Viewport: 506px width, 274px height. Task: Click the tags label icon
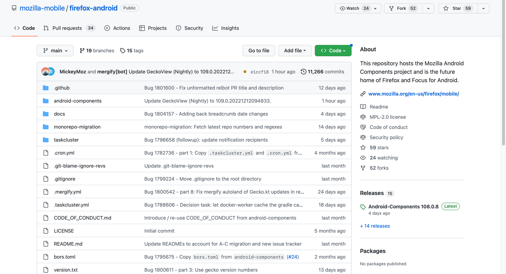123,51
